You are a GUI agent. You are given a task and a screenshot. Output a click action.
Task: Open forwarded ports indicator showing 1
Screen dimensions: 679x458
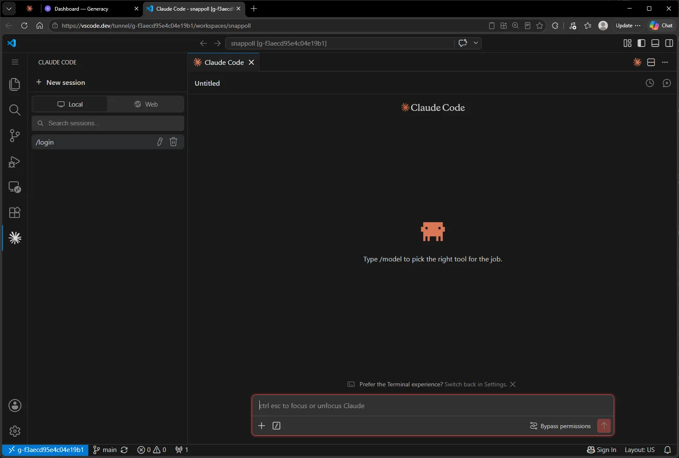(182, 450)
